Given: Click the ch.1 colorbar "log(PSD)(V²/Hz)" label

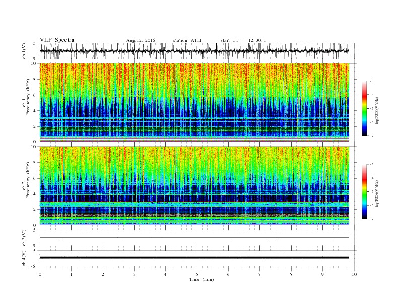Looking at the screenshot, I should pos(377,111).
